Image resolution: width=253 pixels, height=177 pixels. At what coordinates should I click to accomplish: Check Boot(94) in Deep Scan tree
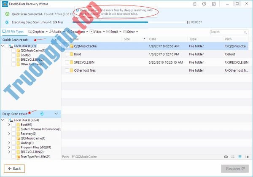coord(14,125)
